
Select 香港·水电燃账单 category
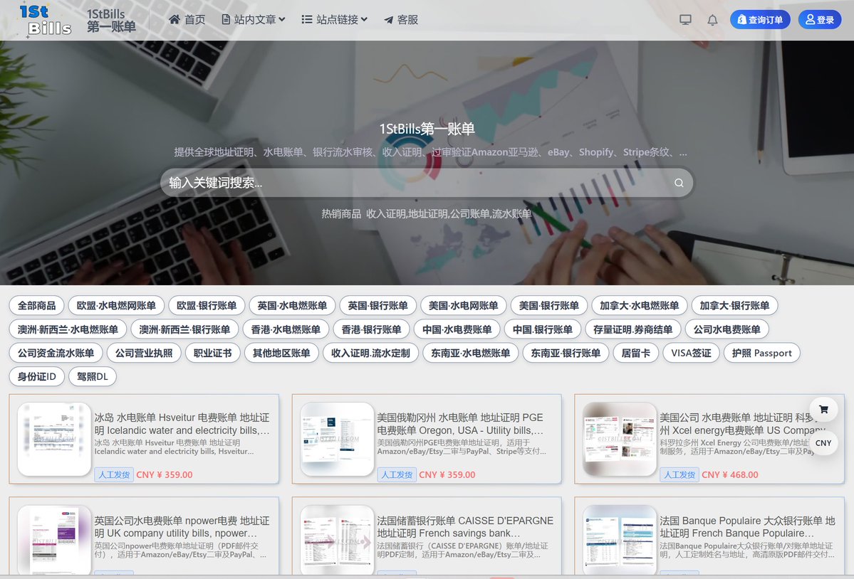tap(286, 329)
